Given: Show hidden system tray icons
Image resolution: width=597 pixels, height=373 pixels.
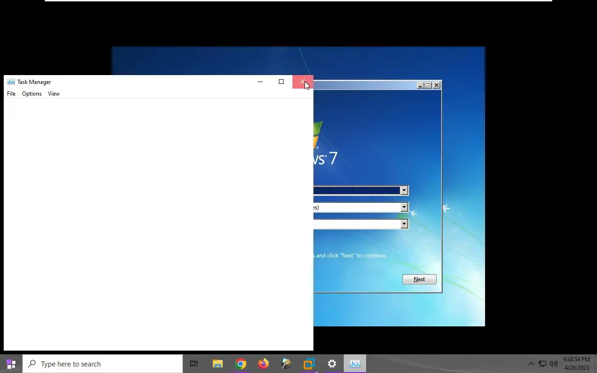Looking at the screenshot, I should 531,364.
